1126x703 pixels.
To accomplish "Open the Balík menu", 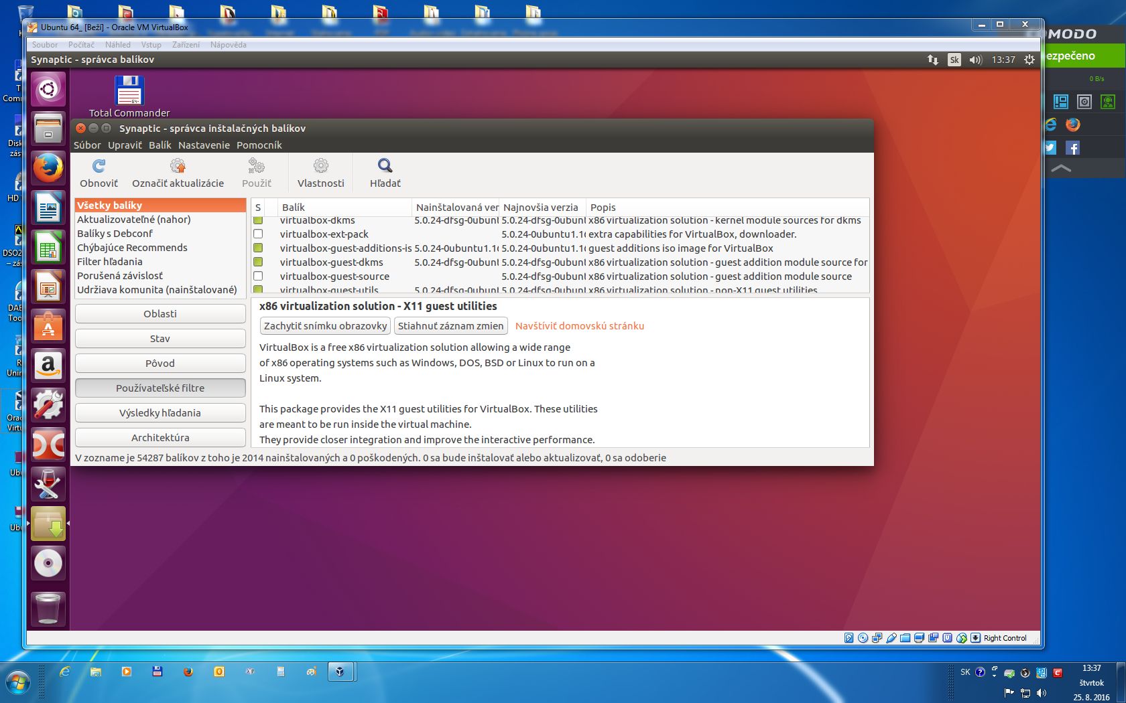I will coord(160,145).
